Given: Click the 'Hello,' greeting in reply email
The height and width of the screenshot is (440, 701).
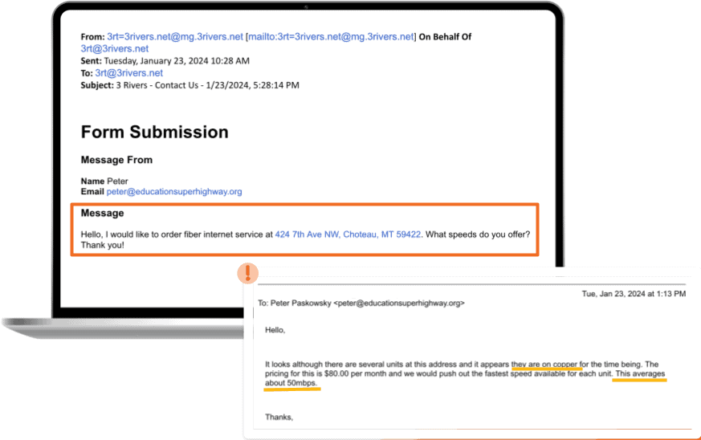Looking at the screenshot, I should point(275,331).
